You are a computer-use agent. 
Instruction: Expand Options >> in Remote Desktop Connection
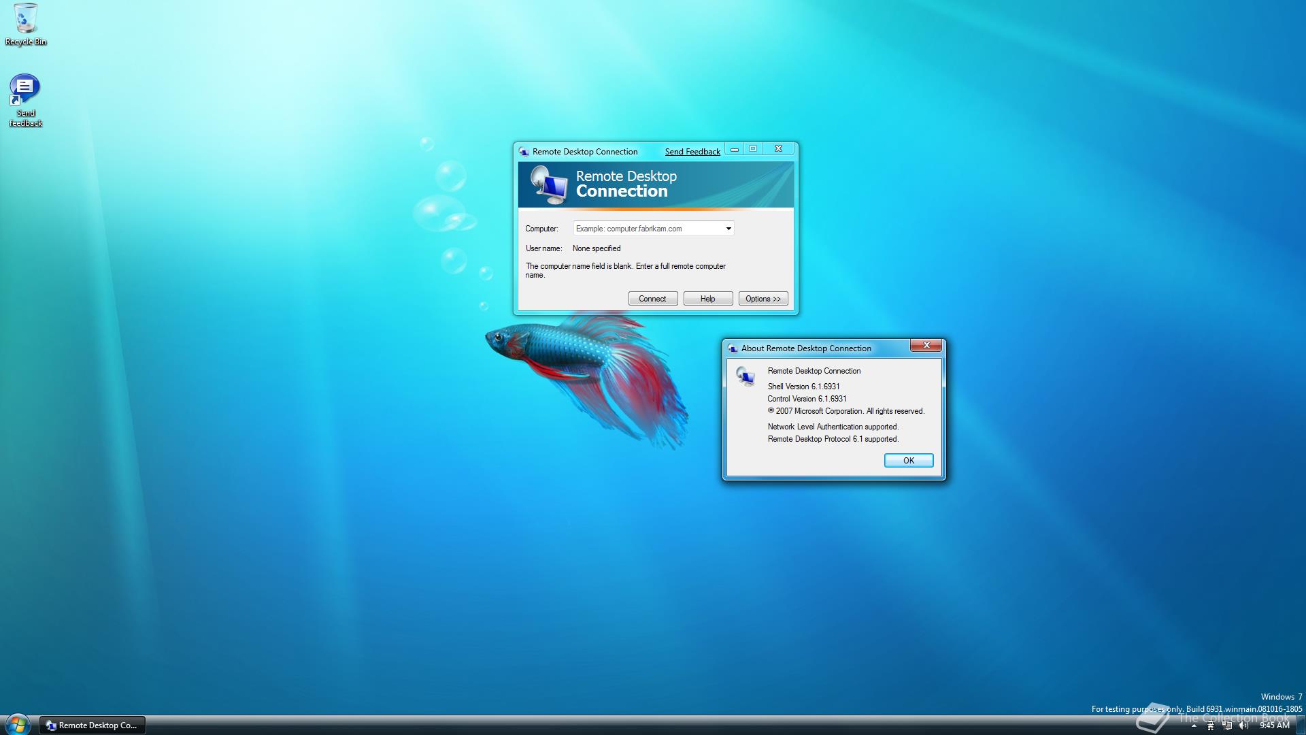(763, 299)
